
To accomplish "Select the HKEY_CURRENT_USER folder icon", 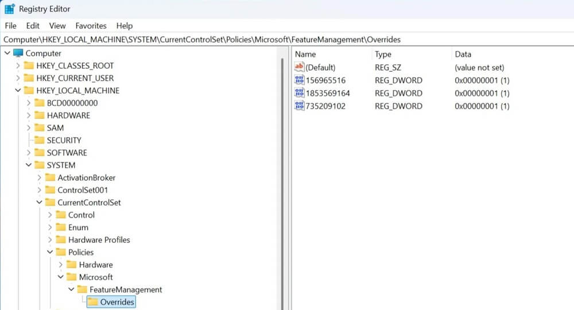I will pos(29,78).
